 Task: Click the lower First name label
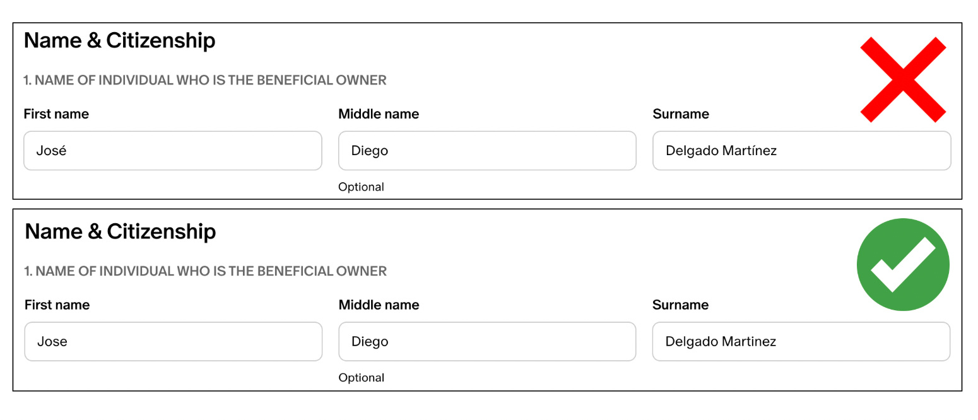point(56,305)
